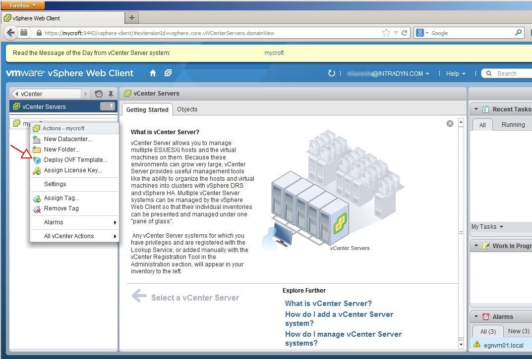Click the Deploy OVF Template icon
Viewport: 532px width, 359px height.
tap(37, 160)
